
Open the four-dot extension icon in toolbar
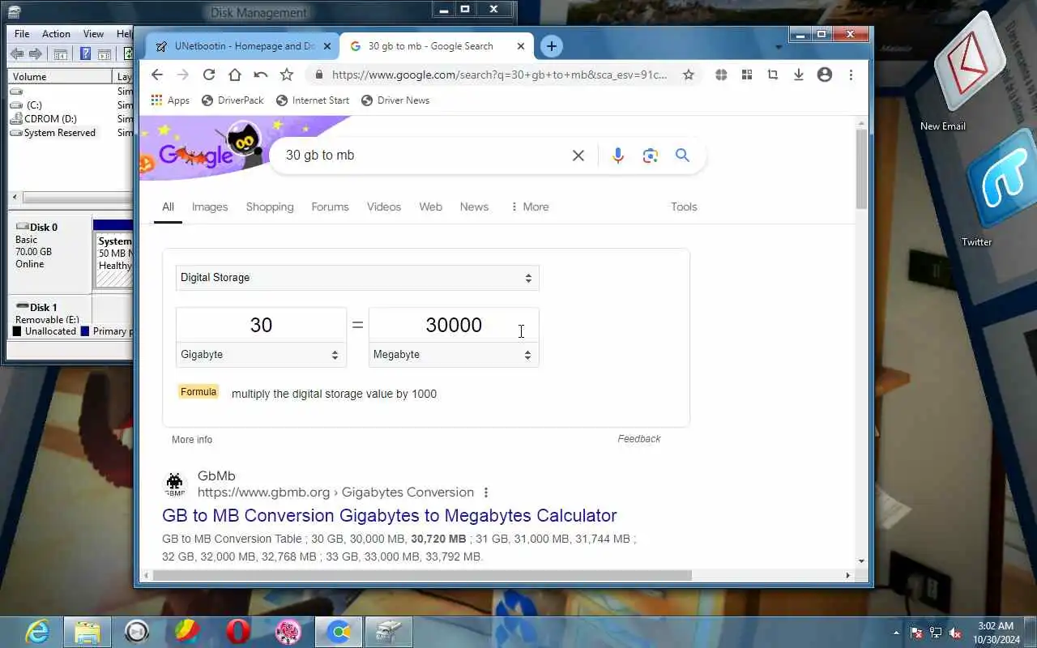tap(721, 75)
